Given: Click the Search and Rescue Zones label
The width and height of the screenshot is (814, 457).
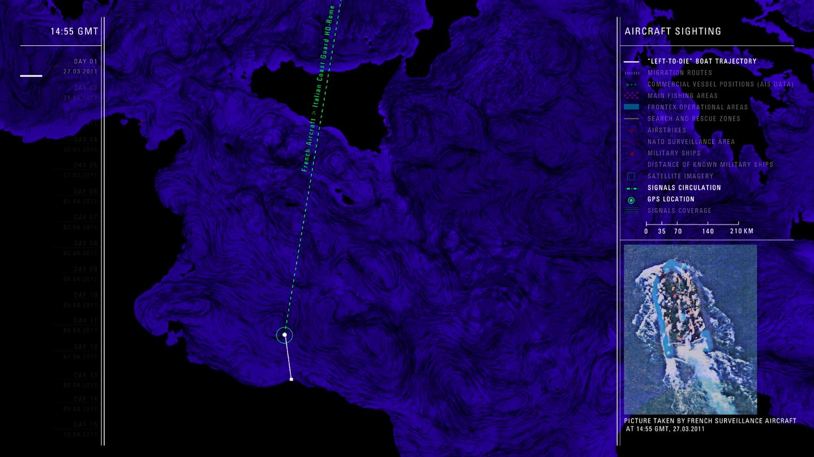Looking at the screenshot, I should [x=693, y=119].
